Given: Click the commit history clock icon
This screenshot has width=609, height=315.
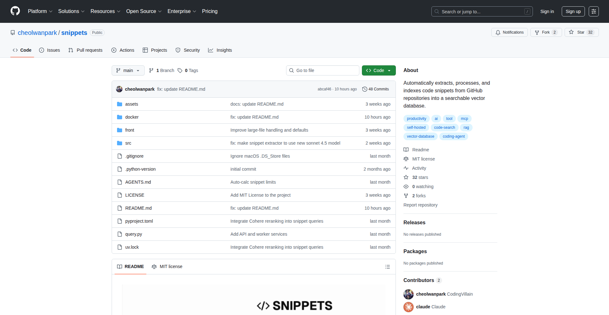Looking at the screenshot, I should pos(365,89).
